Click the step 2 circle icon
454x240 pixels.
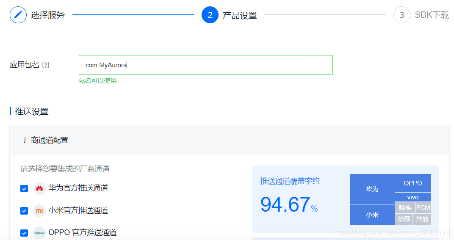(210, 15)
